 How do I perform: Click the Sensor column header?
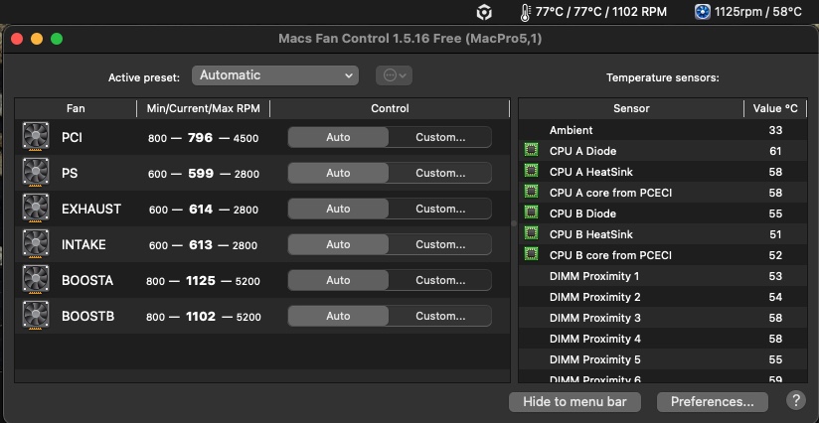[631, 108]
